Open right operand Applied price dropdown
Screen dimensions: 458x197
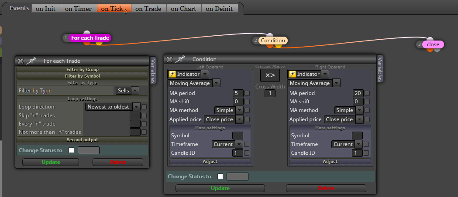click(344, 119)
